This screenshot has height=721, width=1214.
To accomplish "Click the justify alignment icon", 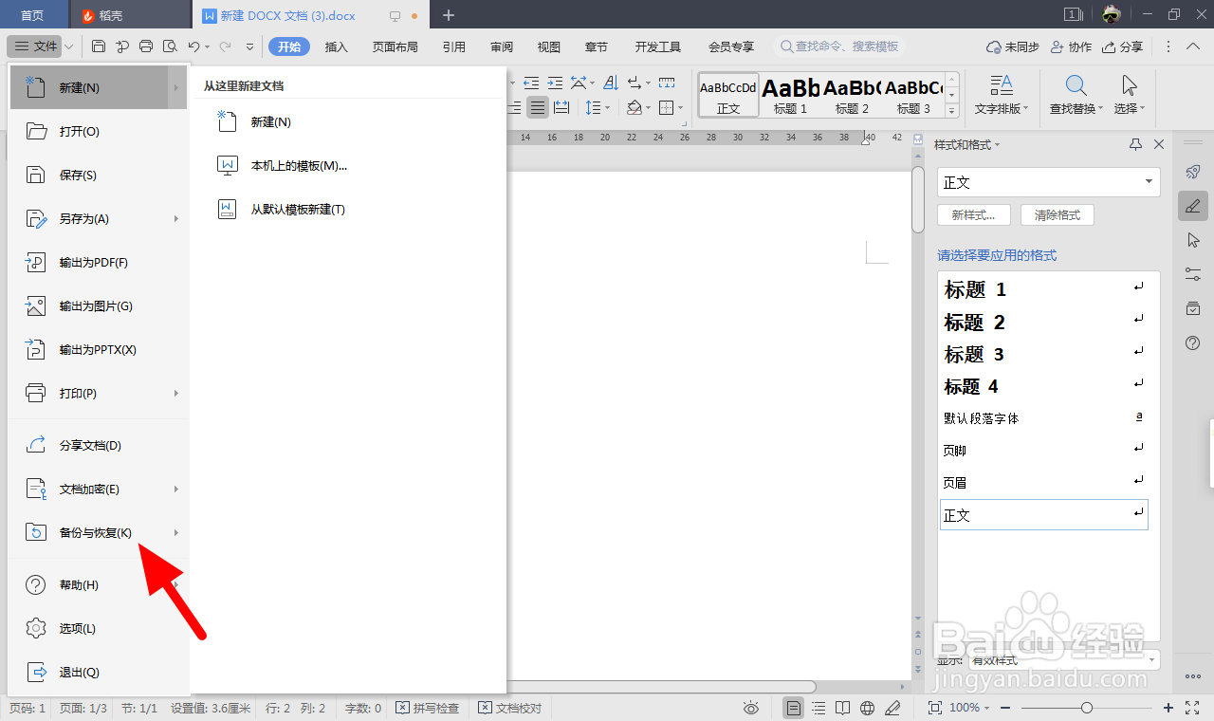I will [x=538, y=107].
